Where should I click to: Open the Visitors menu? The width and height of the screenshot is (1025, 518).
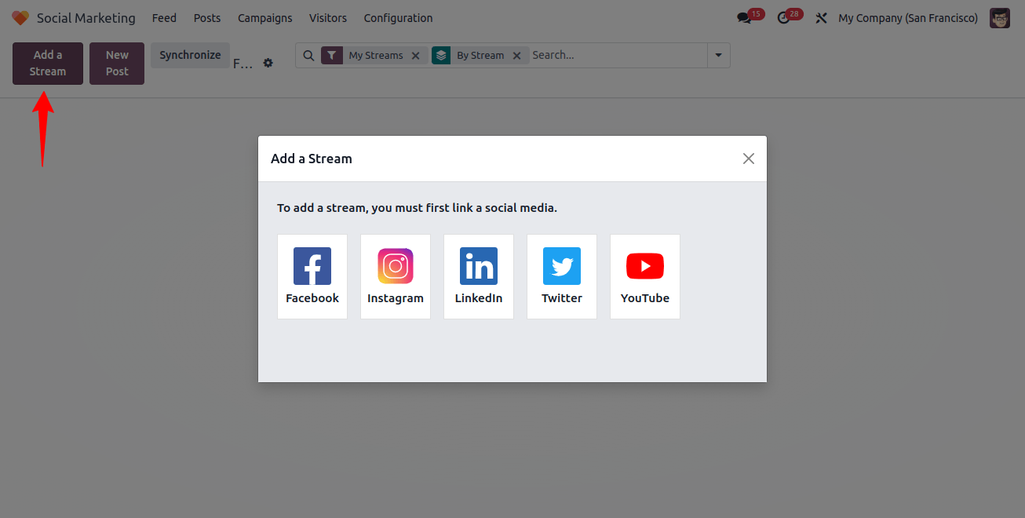(x=328, y=18)
